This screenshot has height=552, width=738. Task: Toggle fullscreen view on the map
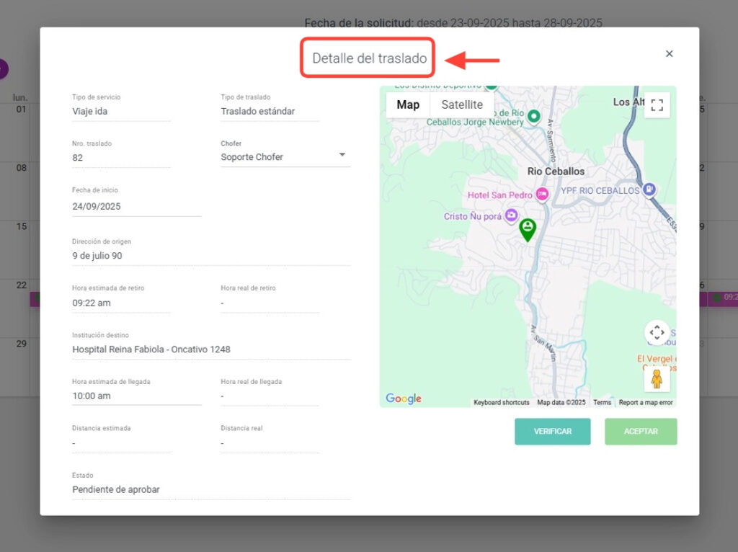tap(657, 105)
